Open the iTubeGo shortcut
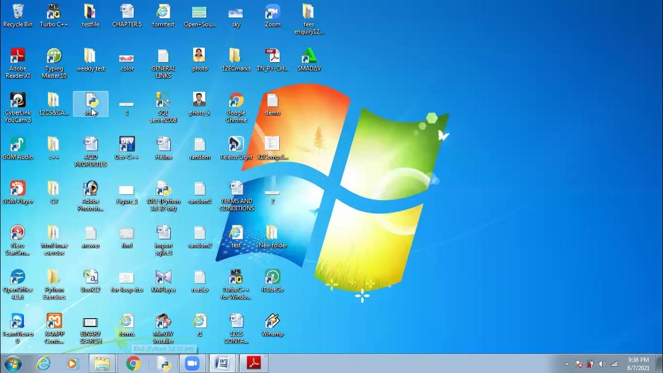Screen dimensions: 663x373 point(272,281)
